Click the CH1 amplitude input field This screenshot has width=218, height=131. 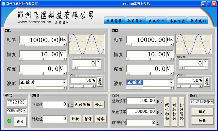40,54
